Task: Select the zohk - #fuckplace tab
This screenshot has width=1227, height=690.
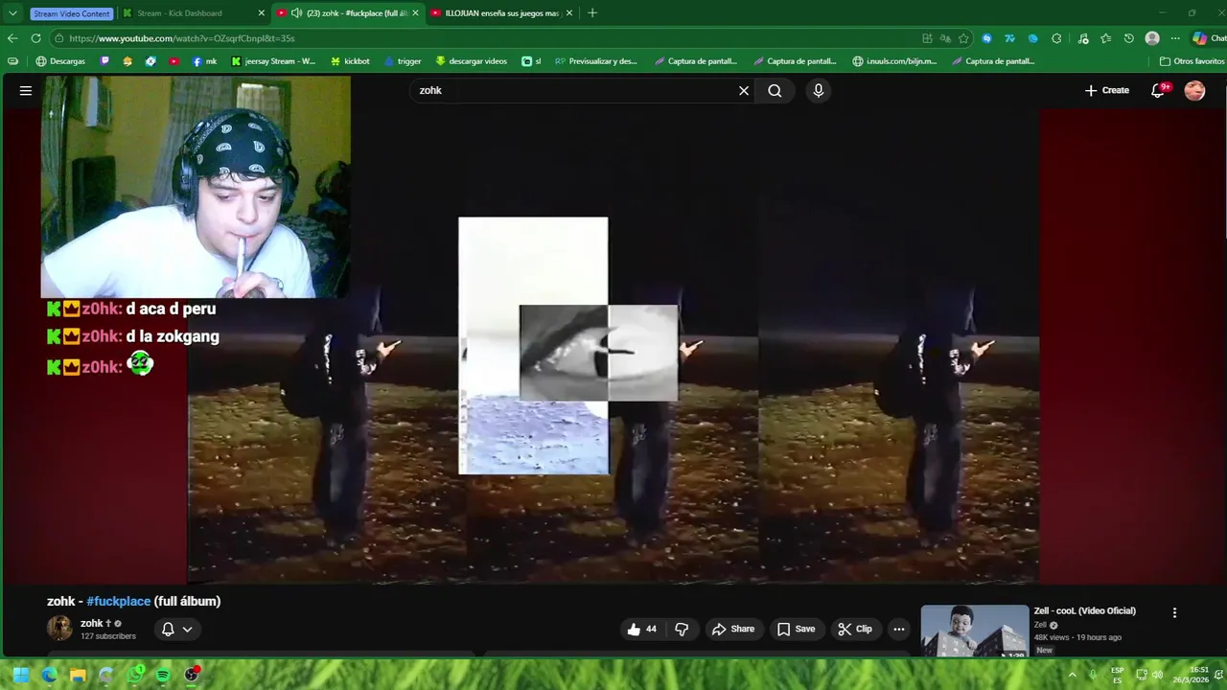Action: click(349, 13)
